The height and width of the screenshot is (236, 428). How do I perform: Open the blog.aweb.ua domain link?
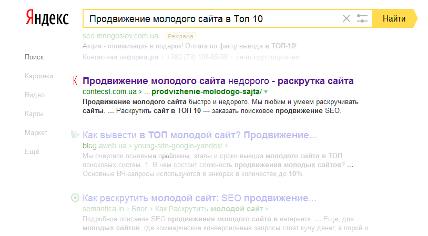point(105,146)
